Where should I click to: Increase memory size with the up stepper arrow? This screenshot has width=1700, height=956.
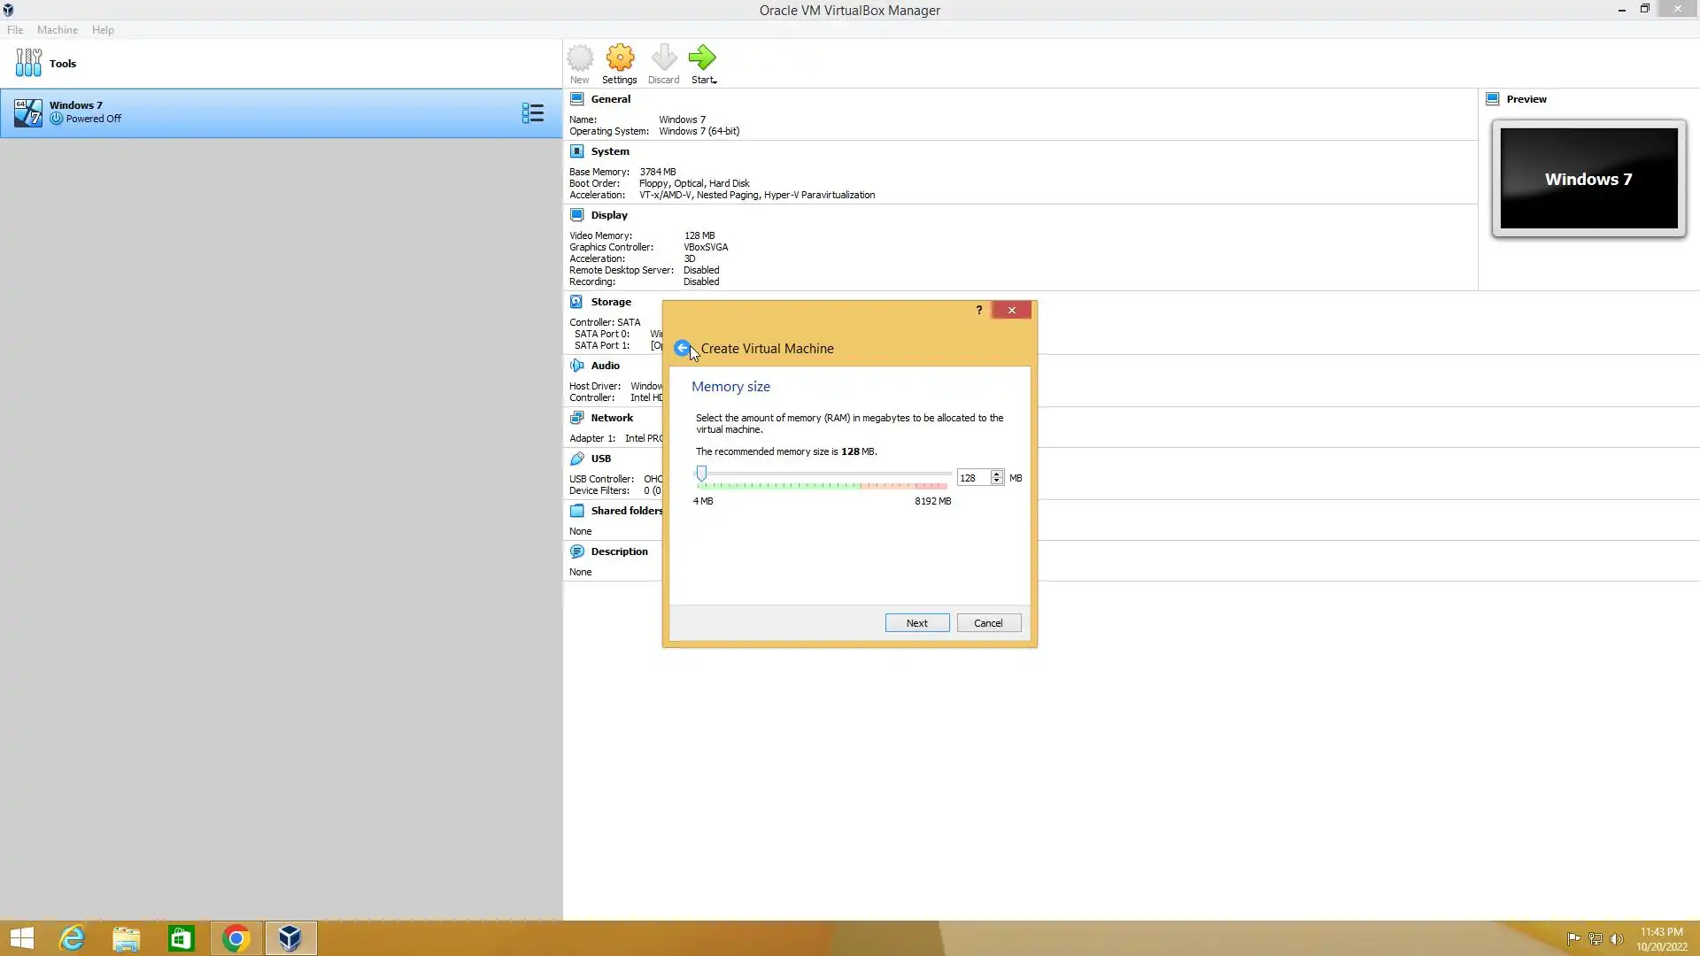coord(997,474)
